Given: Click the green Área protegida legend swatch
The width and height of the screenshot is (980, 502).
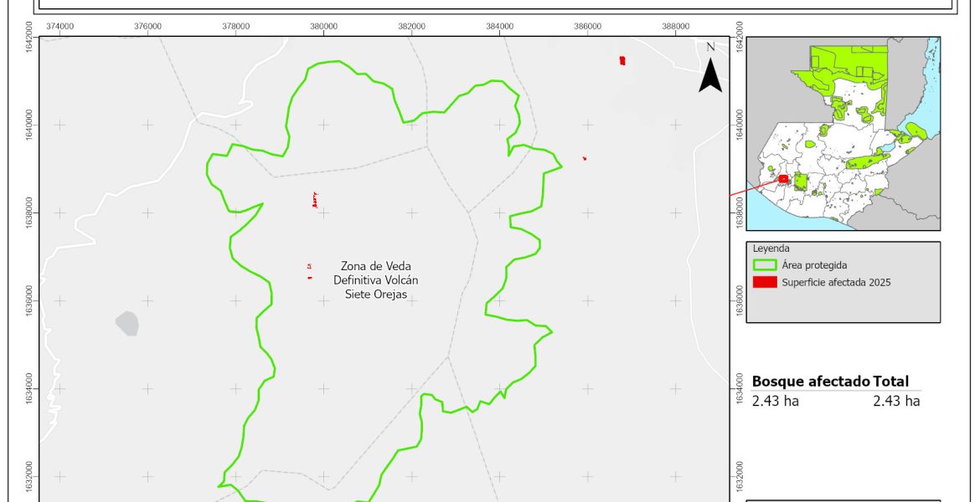Looking at the screenshot, I should coord(765,265).
